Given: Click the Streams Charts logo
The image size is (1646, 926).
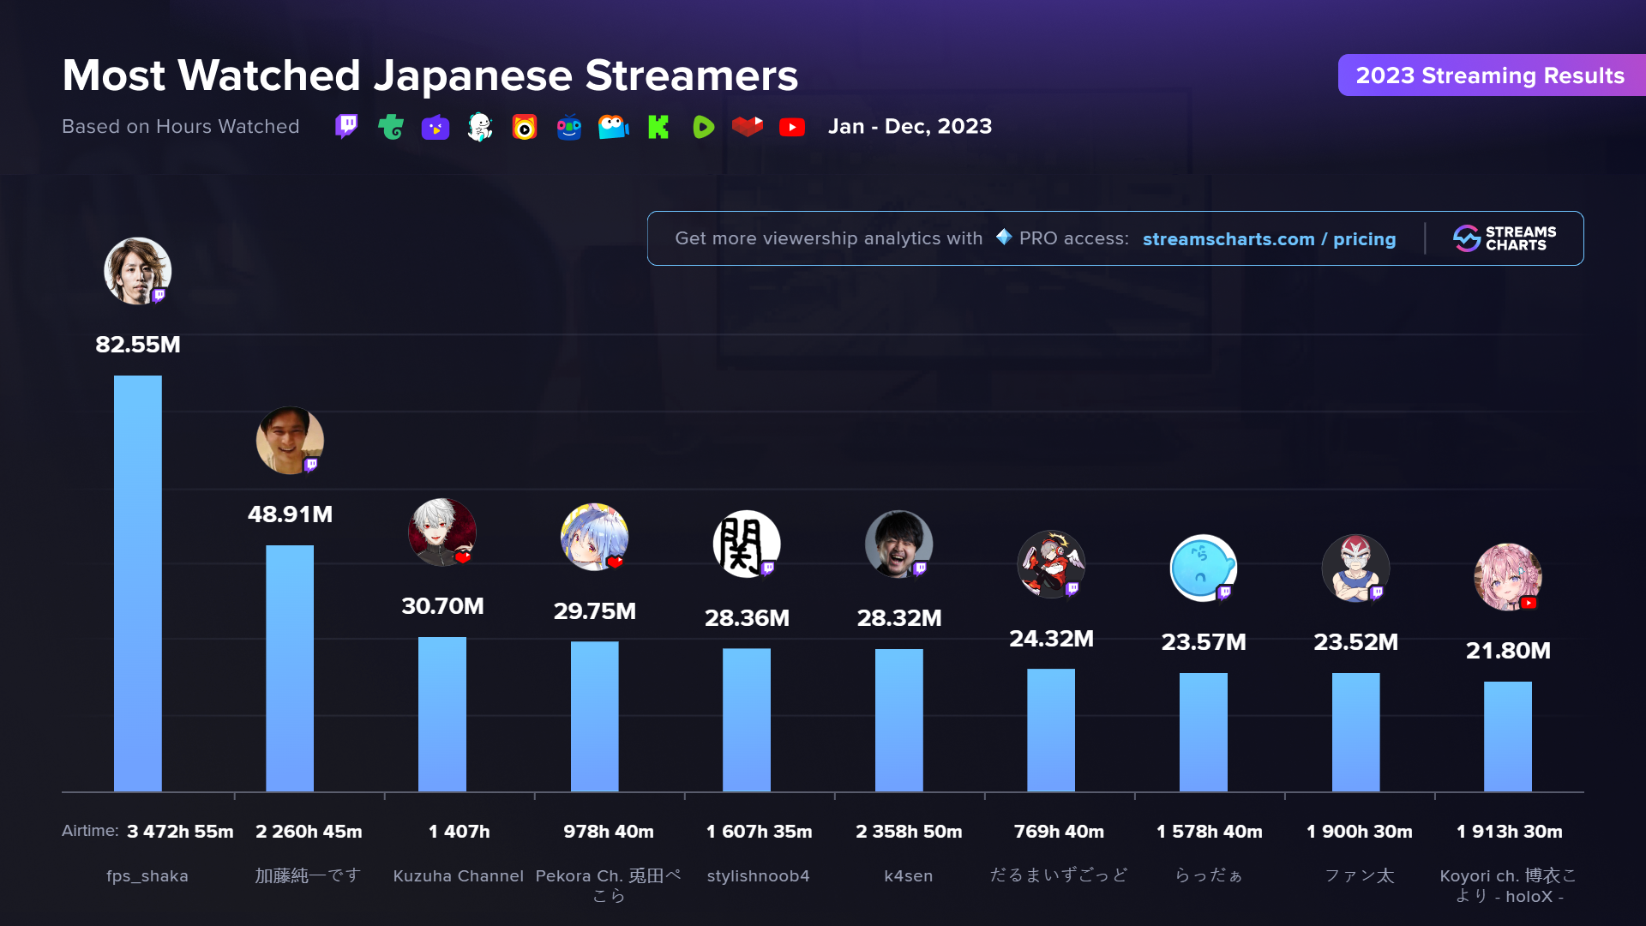Looking at the screenshot, I should (1505, 238).
